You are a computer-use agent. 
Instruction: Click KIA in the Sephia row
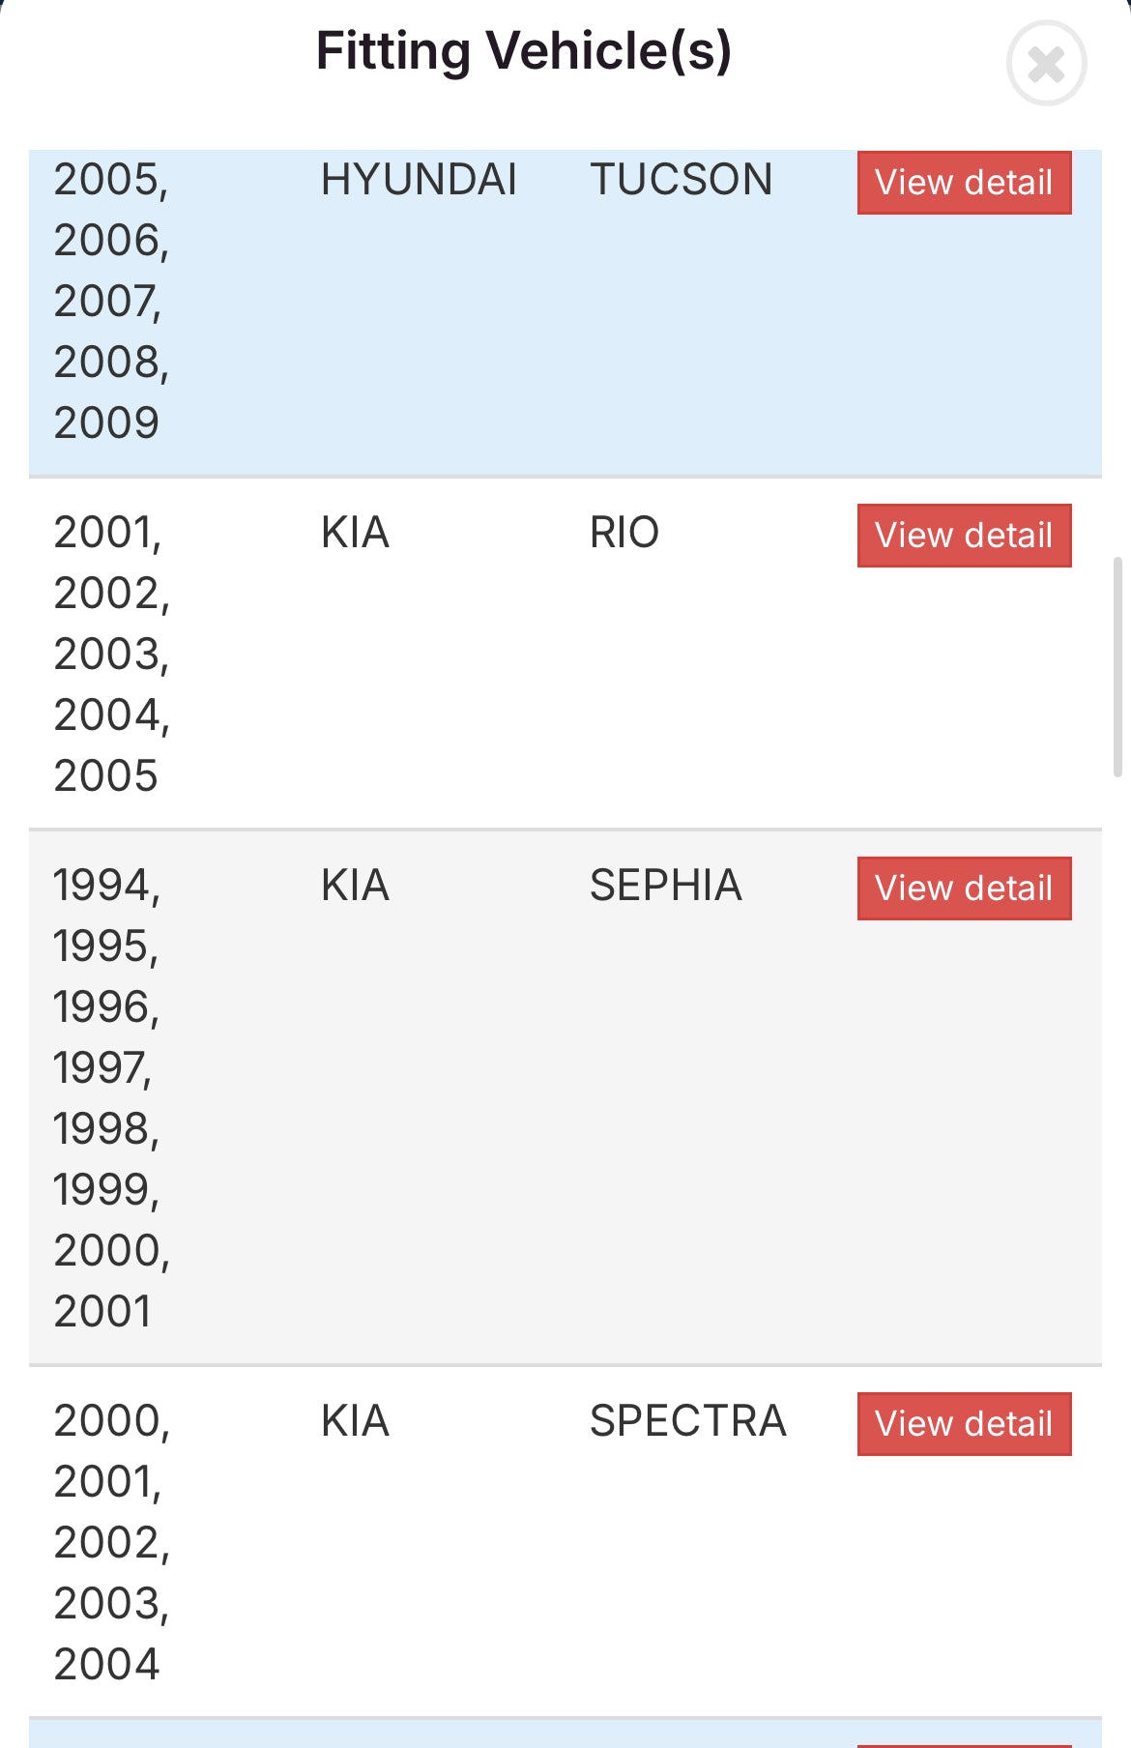[355, 886]
